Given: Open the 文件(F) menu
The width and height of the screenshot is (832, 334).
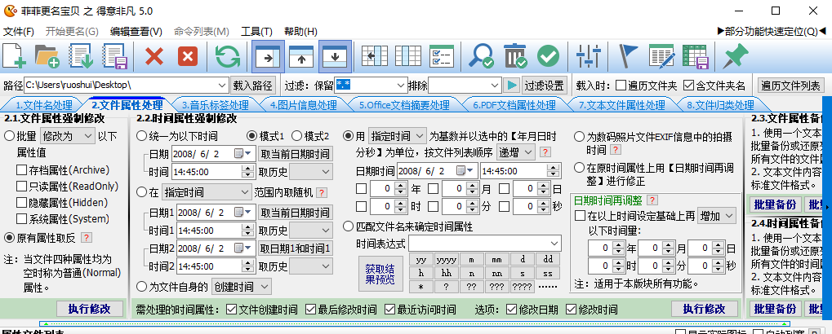Looking at the screenshot, I should click(x=19, y=31).
